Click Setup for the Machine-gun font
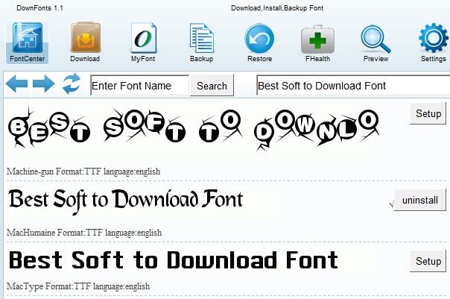 click(428, 113)
